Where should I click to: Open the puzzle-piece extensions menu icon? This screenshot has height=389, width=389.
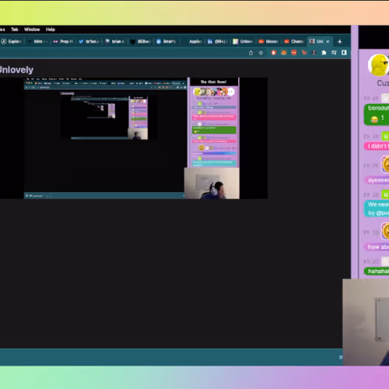tap(324, 53)
